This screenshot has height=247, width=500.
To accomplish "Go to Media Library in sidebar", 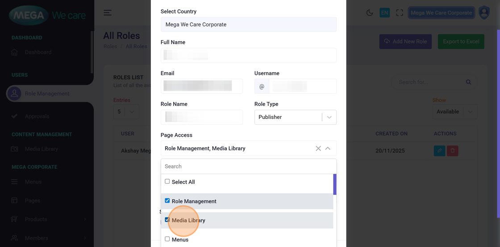I will click(x=41, y=149).
